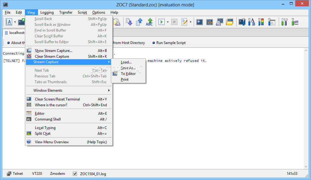Click the paste clipboard toolbar icon
This screenshot has width=311, height=180.
click(x=117, y=22)
